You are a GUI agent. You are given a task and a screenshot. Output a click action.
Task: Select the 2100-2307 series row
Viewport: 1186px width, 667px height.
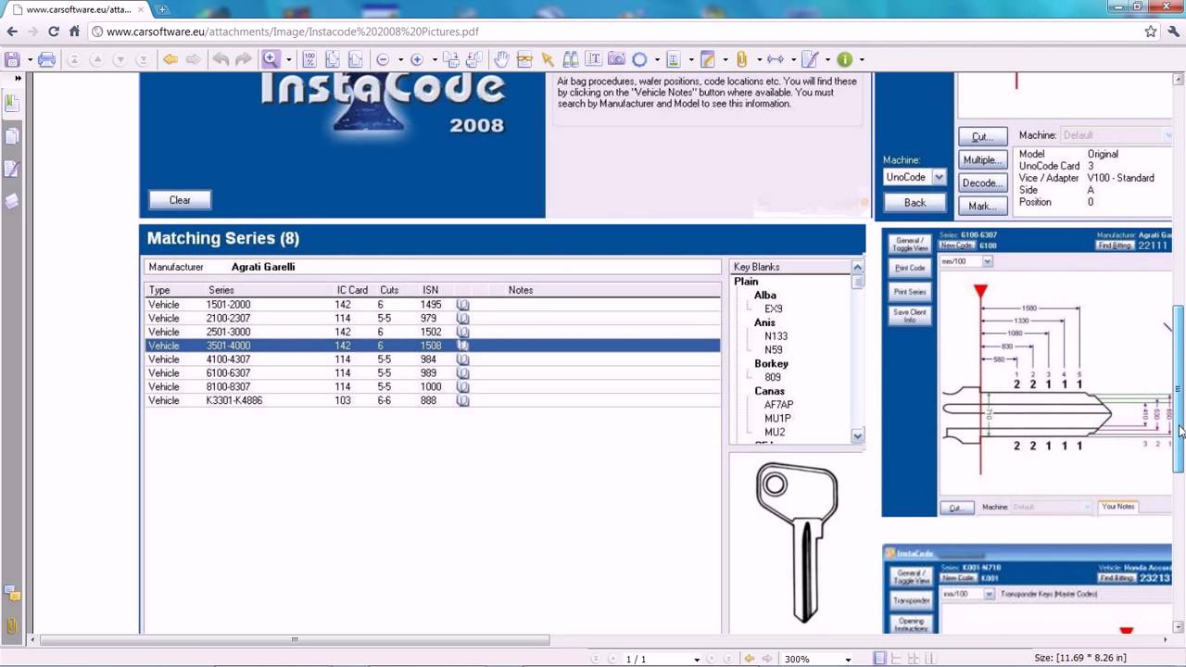[434, 318]
